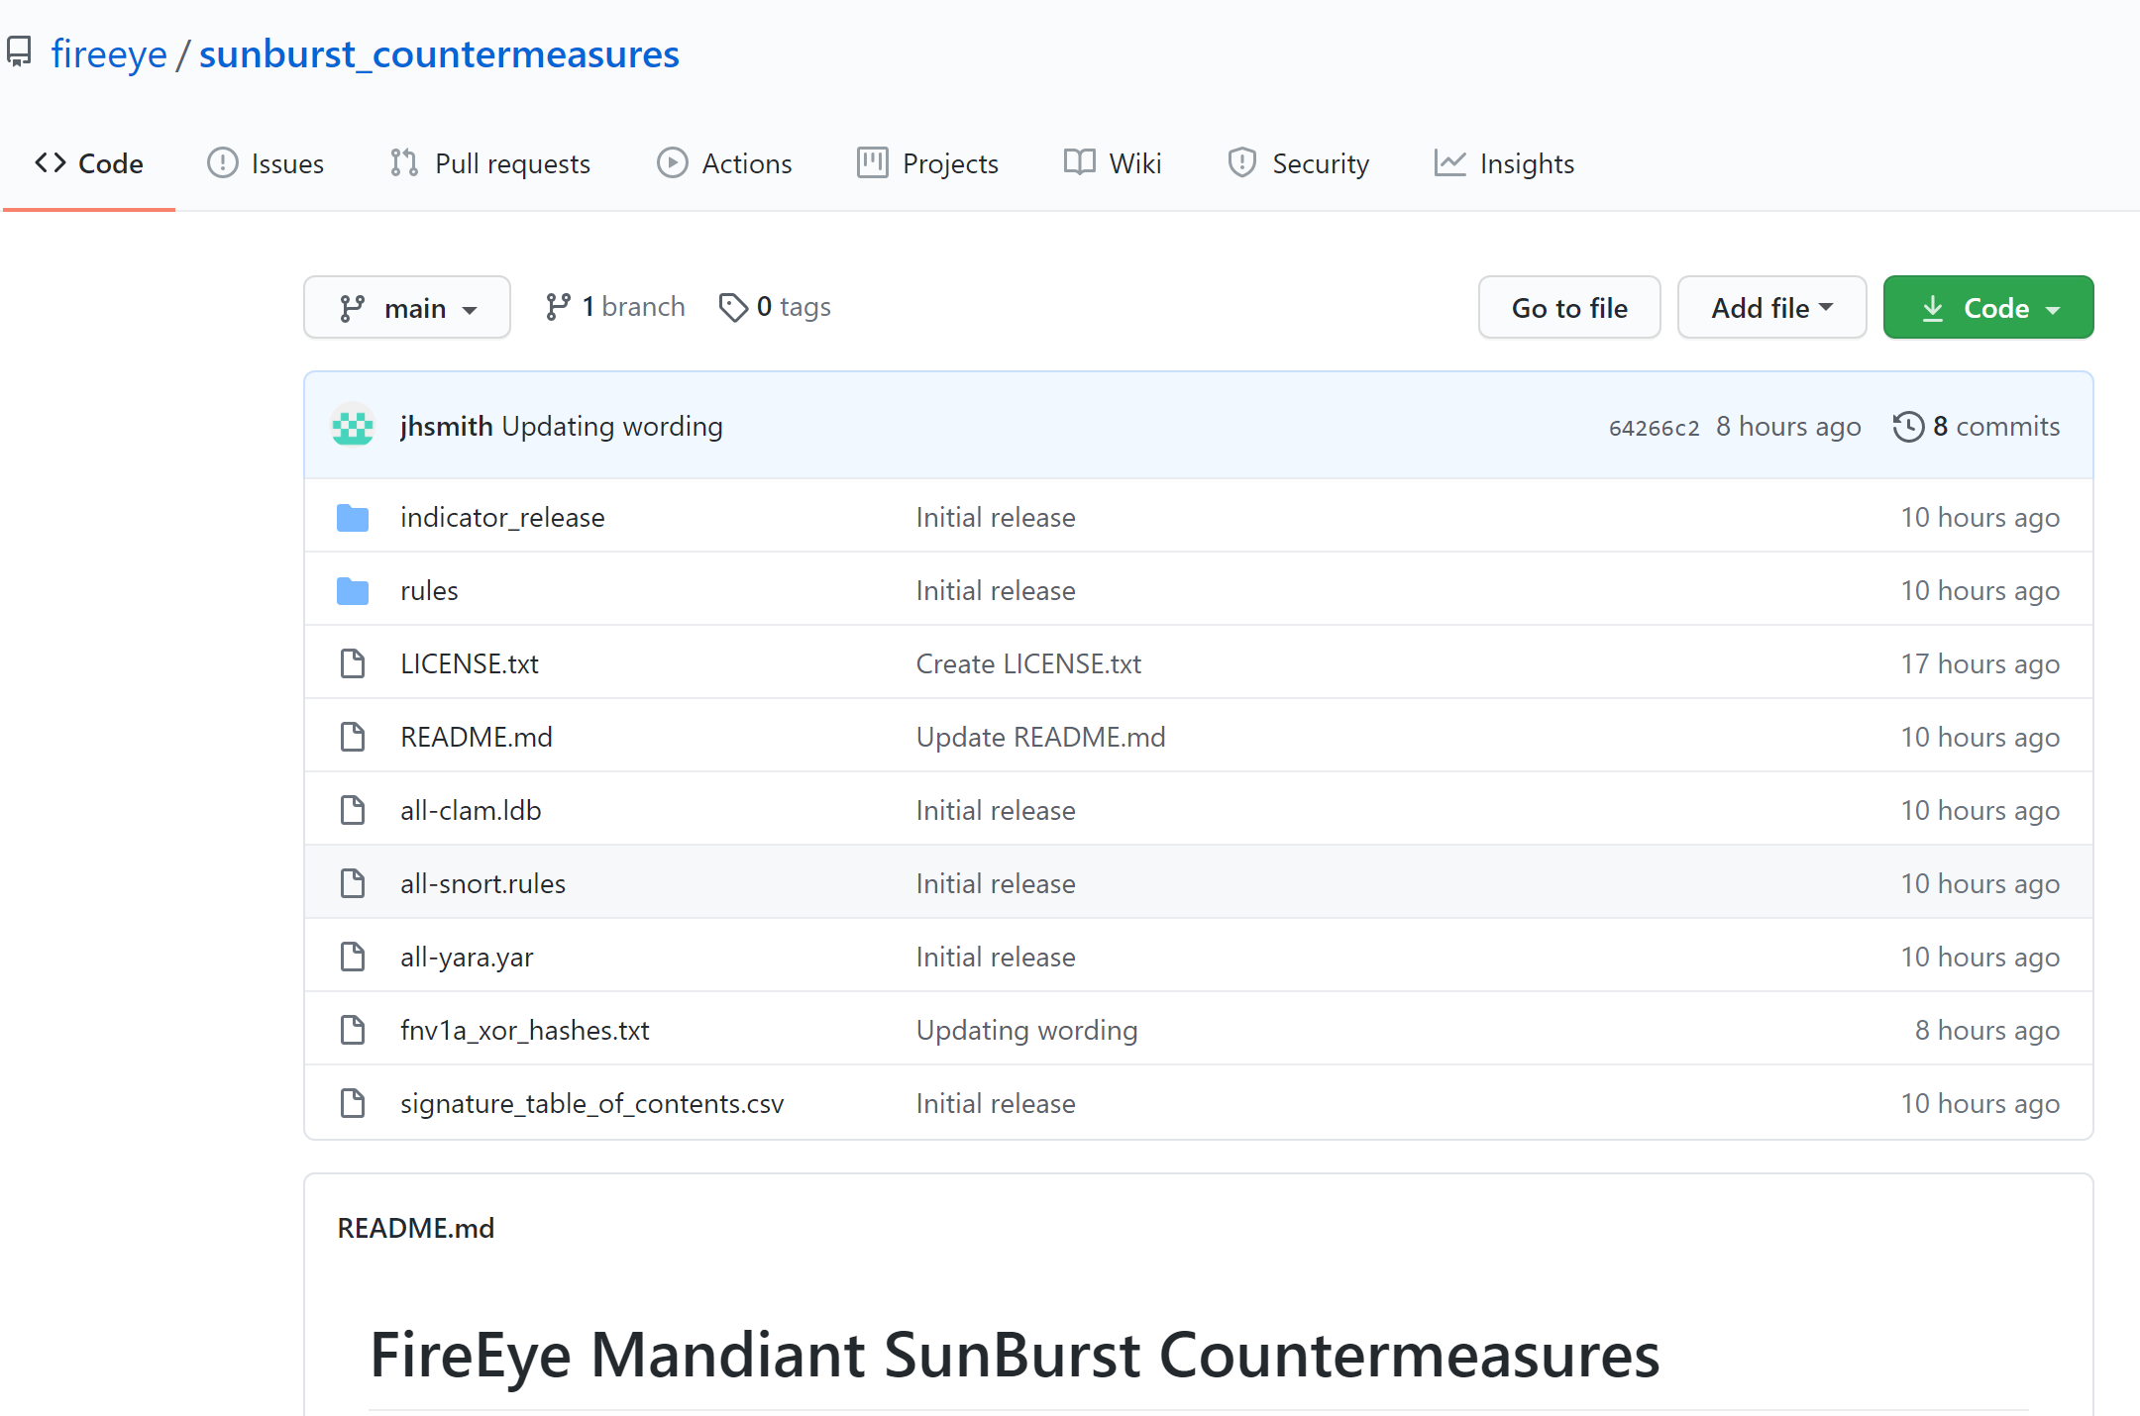Click jhsmith's avatar icon
Screen dimensions: 2140x1416
point(353,427)
